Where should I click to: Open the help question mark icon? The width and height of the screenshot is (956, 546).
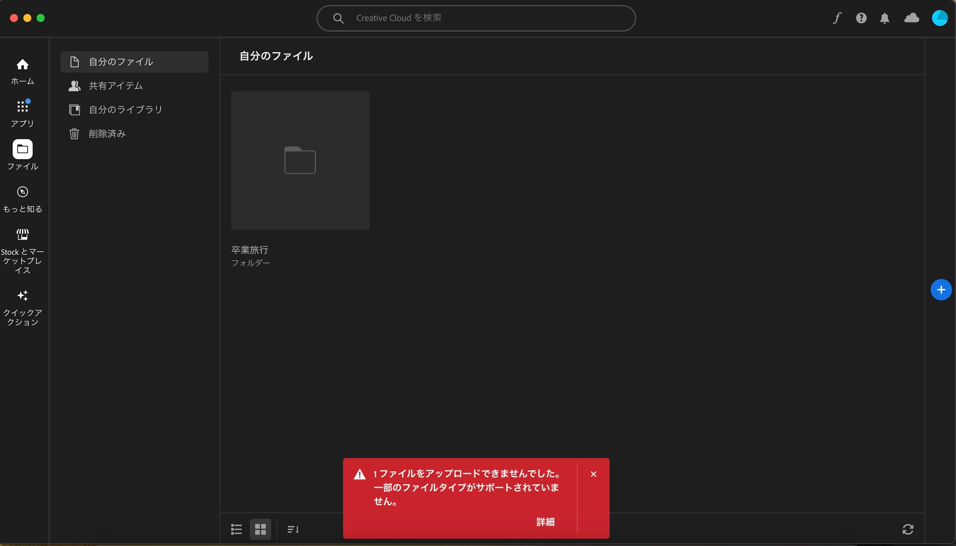pyautogui.click(x=861, y=18)
